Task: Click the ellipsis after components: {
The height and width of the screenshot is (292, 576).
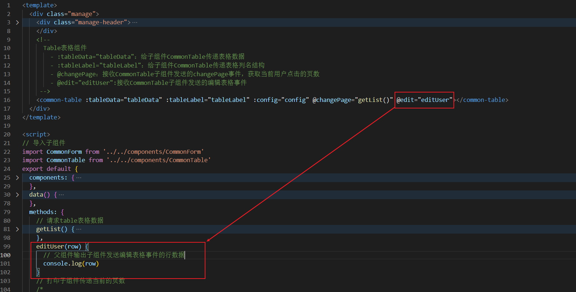Action: [79, 178]
